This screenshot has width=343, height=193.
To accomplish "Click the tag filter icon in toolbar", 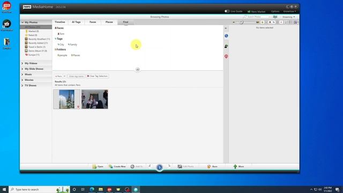I will click(274, 22).
